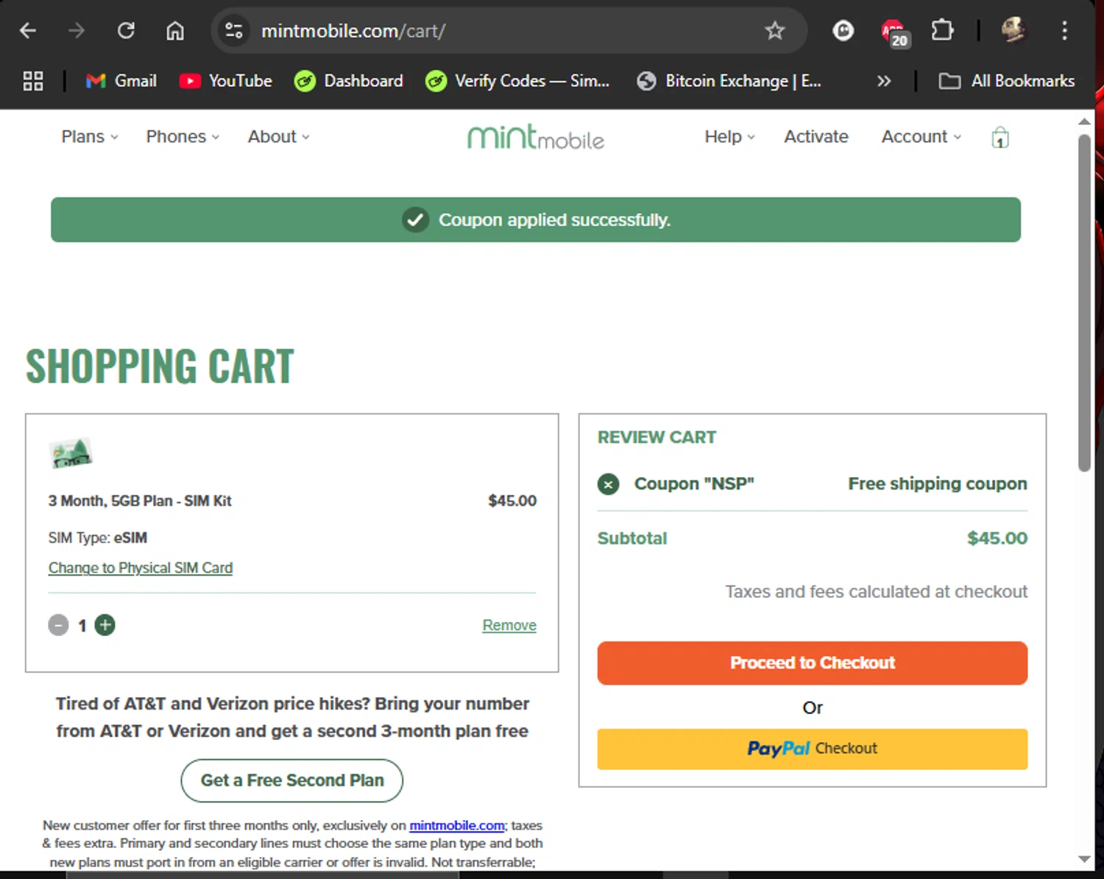The height and width of the screenshot is (879, 1104).
Task: Click the page vertical scrollbar thumb
Action: 1084,303
